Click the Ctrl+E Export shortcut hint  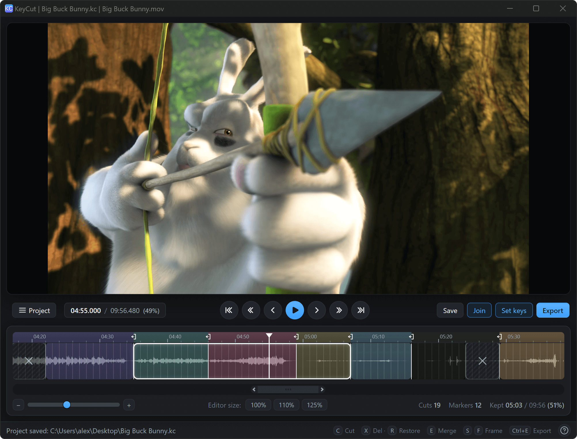[530, 431]
